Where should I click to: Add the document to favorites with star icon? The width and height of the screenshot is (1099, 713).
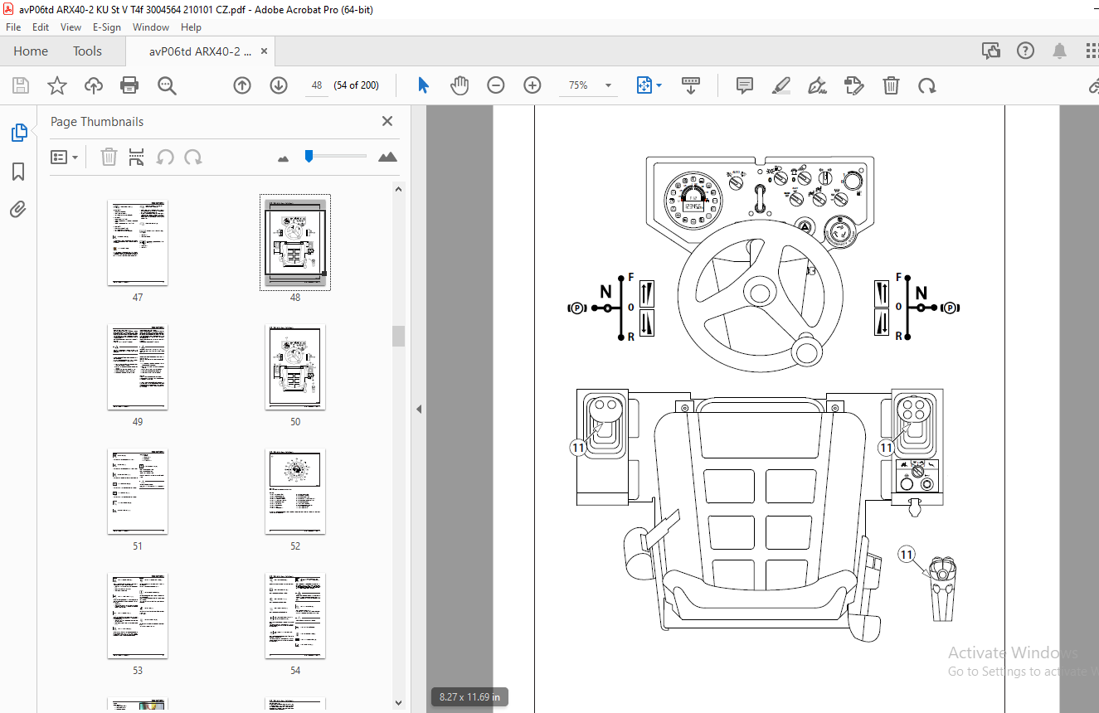click(x=56, y=85)
